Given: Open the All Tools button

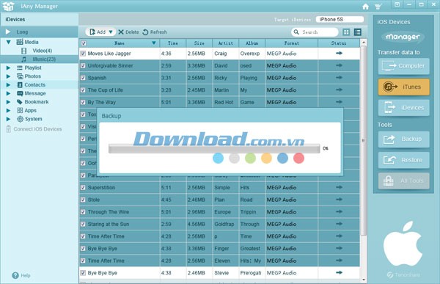Looking at the screenshot, I should coord(404,181).
